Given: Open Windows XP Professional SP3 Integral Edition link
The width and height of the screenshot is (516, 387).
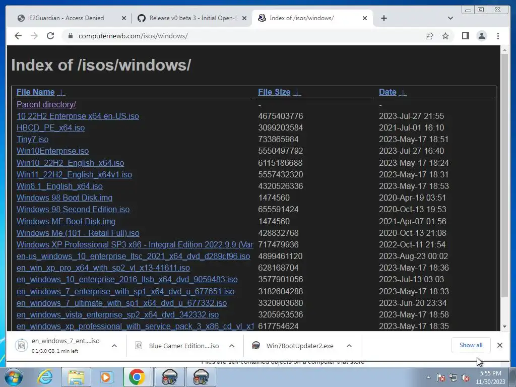Looking at the screenshot, I should click(135, 244).
